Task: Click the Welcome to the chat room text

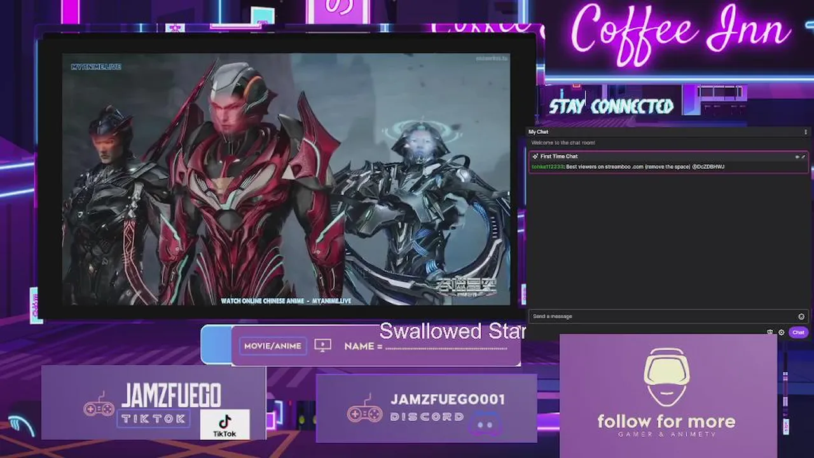Action: click(563, 142)
